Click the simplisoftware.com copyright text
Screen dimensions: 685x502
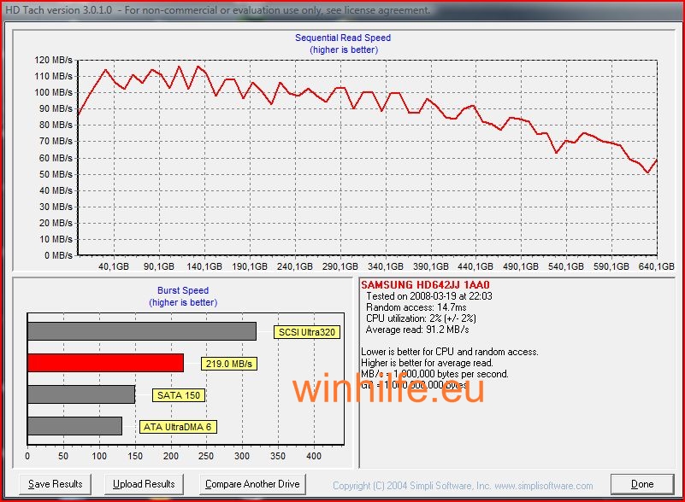(463, 486)
